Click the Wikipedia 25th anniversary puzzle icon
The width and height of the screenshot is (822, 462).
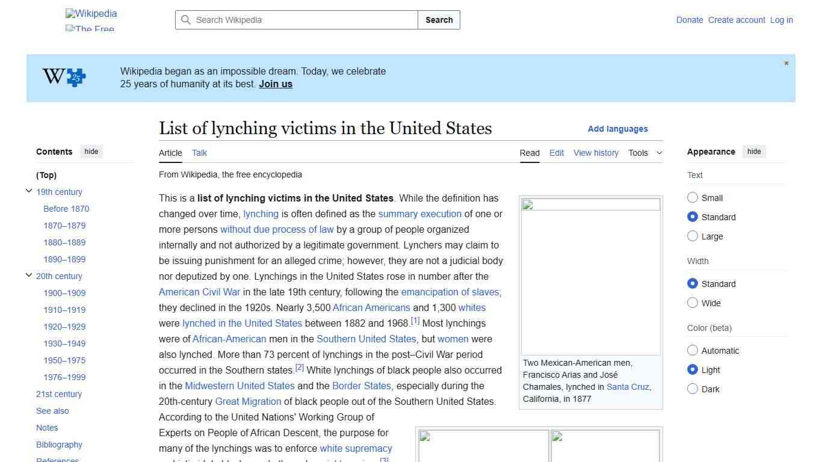(x=63, y=76)
